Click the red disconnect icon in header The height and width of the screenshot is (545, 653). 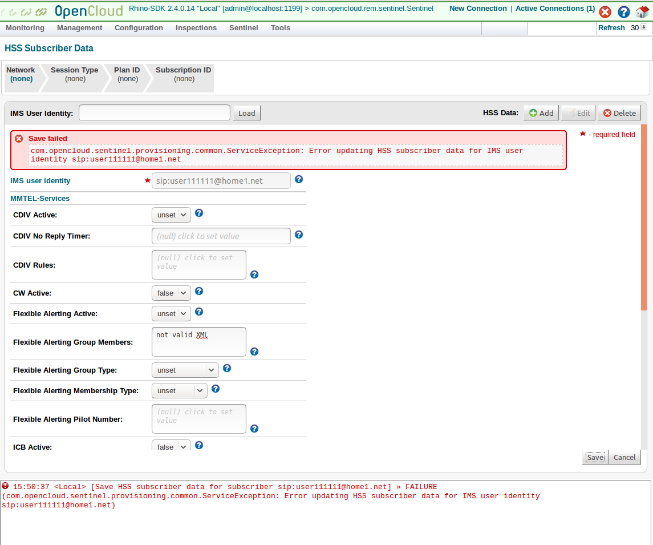pos(605,12)
